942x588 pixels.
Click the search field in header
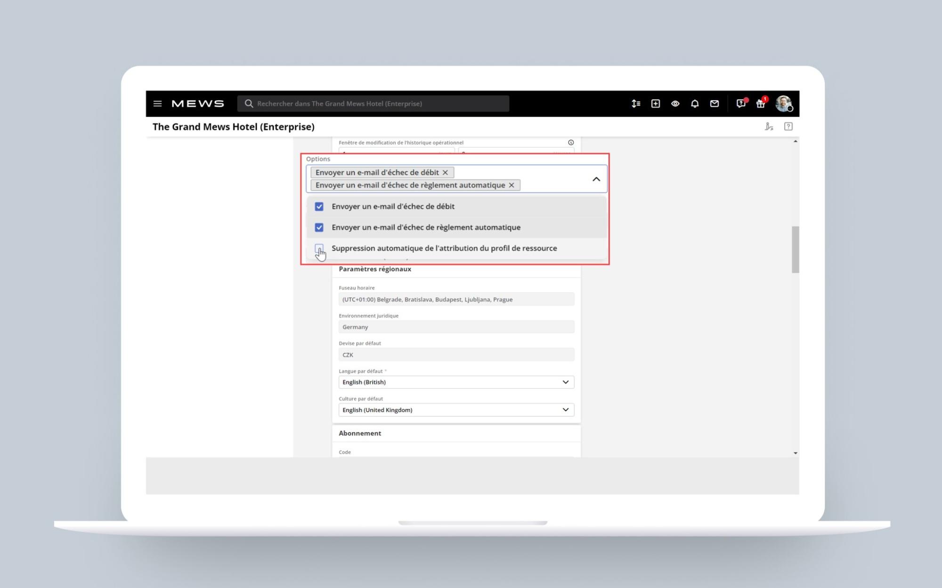373,103
